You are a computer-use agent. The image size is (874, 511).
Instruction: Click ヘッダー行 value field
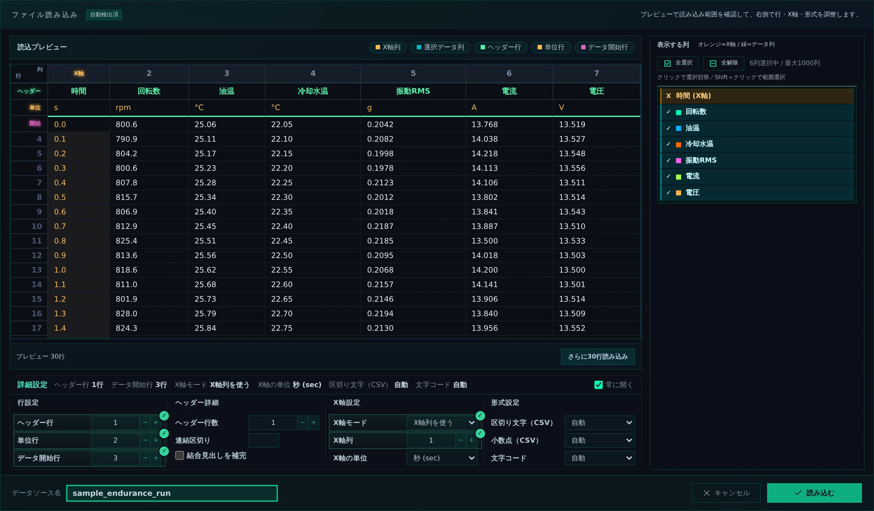pos(115,422)
